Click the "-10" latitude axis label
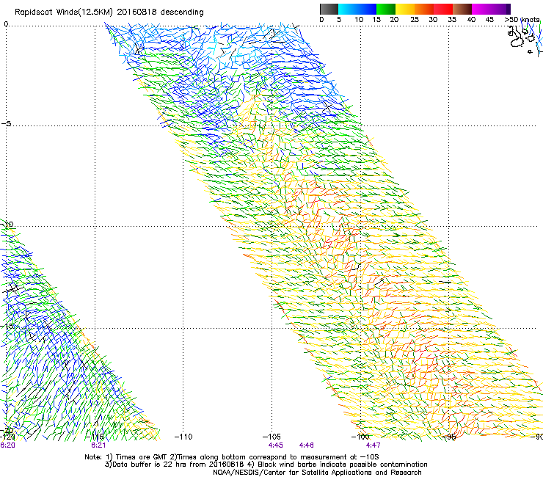Image resolution: width=543 pixels, height=477 pixels. point(7,224)
